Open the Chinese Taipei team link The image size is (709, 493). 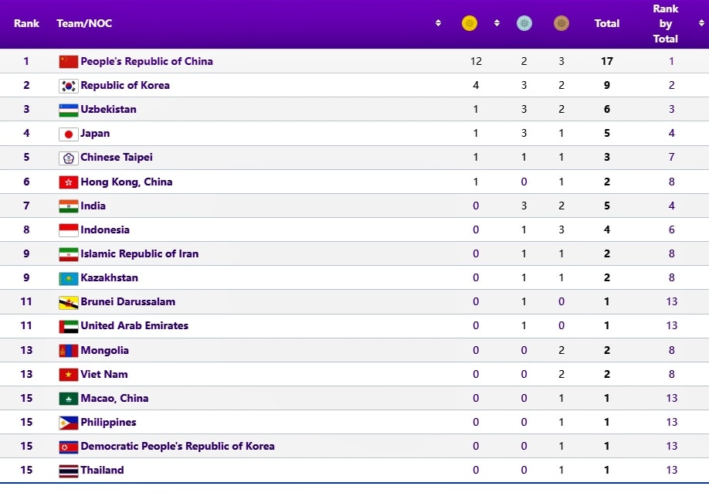(x=116, y=157)
